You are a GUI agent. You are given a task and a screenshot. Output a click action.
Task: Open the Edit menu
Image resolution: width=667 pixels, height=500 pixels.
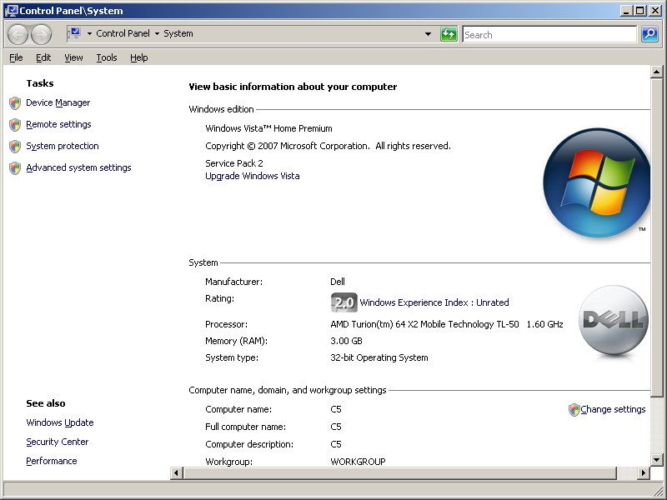[43, 57]
